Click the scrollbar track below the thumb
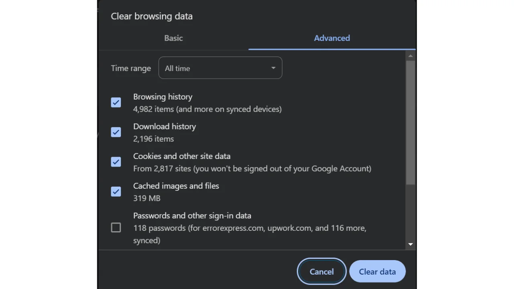 (410, 213)
